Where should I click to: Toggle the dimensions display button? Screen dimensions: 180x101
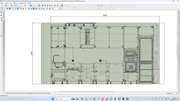pos(31,8)
